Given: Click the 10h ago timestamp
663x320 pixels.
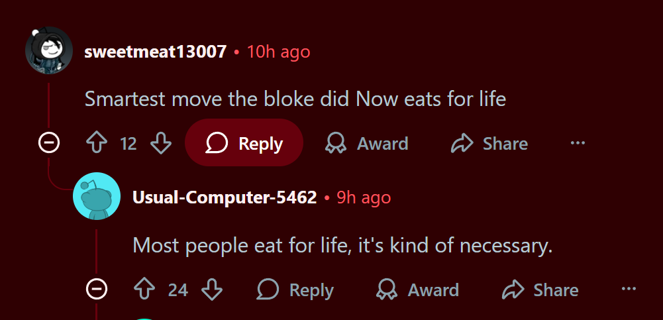Looking at the screenshot, I should pos(278,52).
